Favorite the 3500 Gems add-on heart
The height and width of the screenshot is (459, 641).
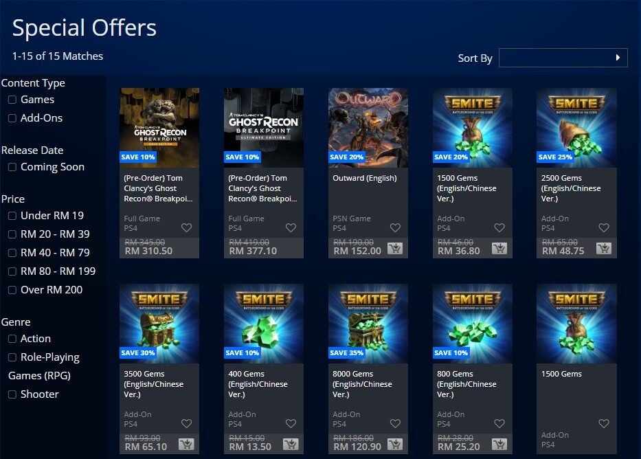(186, 423)
